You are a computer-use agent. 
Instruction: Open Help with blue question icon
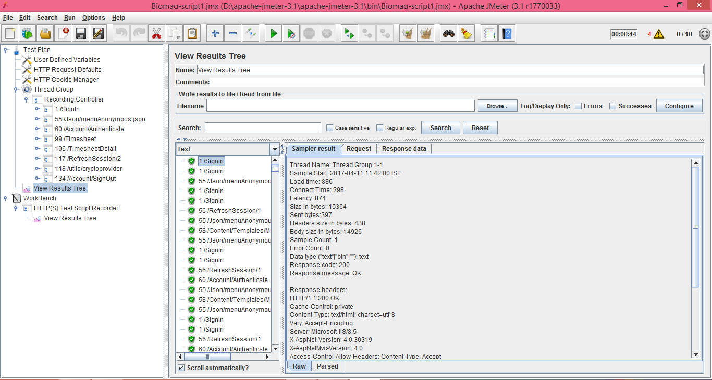pyautogui.click(x=507, y=34)
